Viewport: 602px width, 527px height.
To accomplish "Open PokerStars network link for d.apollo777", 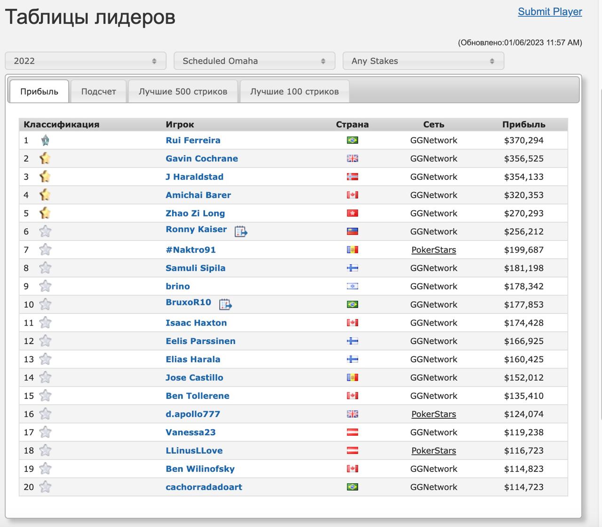I will tap(434, 414).
